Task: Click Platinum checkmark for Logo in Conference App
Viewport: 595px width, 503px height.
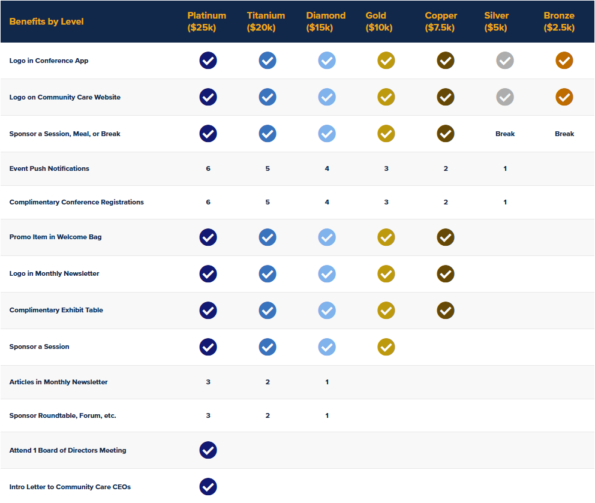Action: coord(208,61)
